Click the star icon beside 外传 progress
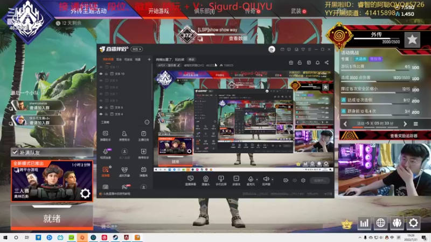The width and height of the screenshot is (431, 242). [412, 40]
